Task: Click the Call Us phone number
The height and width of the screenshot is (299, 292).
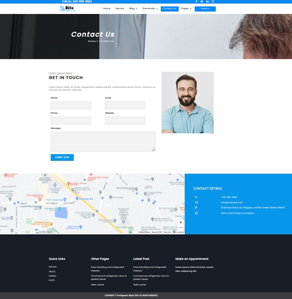Action: click(77, 2)
